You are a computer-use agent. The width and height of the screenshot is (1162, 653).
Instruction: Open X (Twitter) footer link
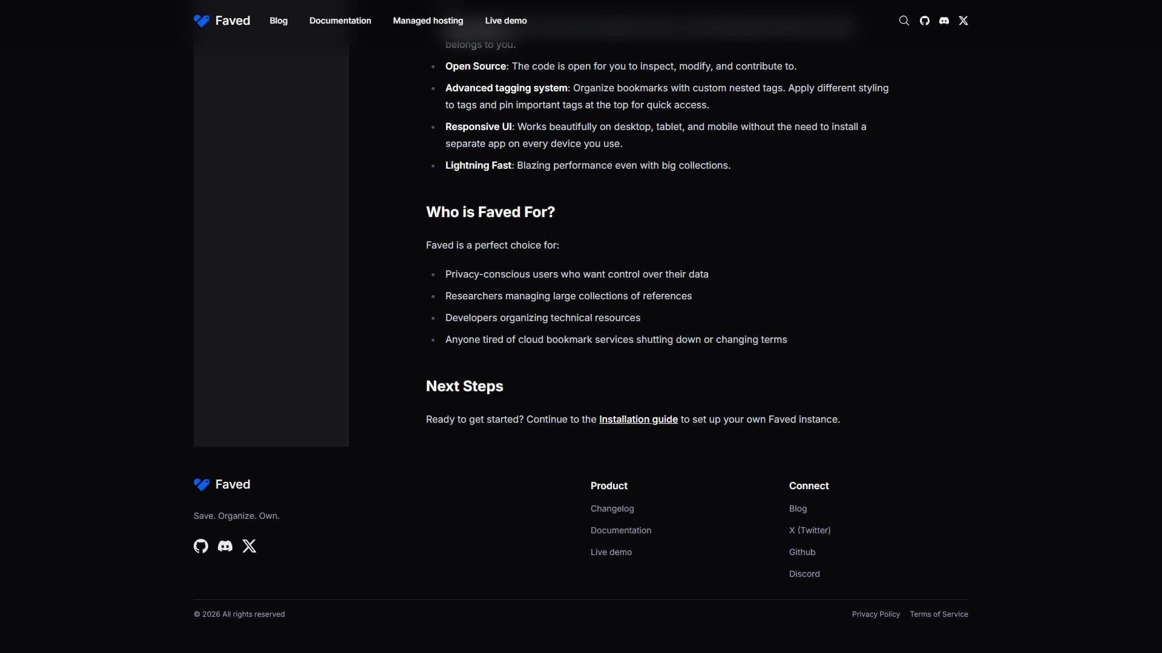pos(810,530)
